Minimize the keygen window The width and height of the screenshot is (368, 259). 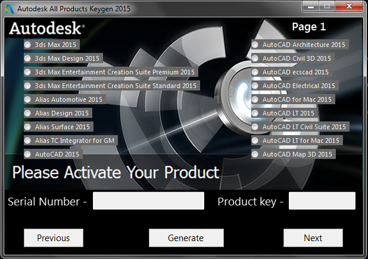pos(311,7)
